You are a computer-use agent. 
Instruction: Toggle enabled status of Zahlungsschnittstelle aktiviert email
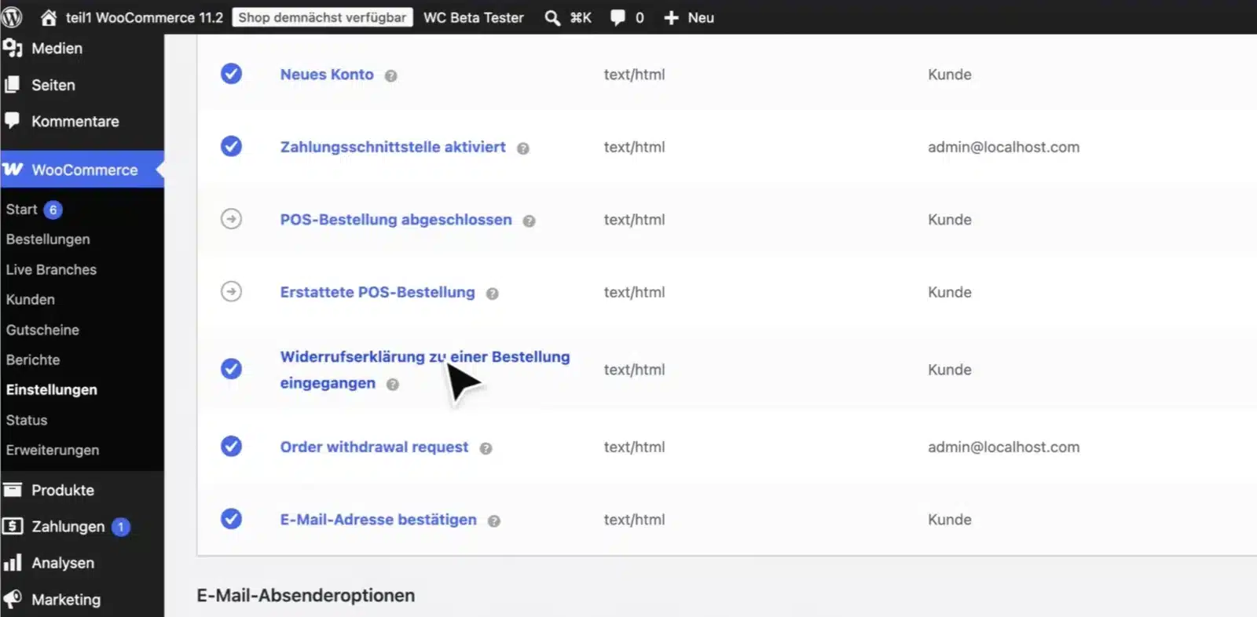(x=231, y=146)
